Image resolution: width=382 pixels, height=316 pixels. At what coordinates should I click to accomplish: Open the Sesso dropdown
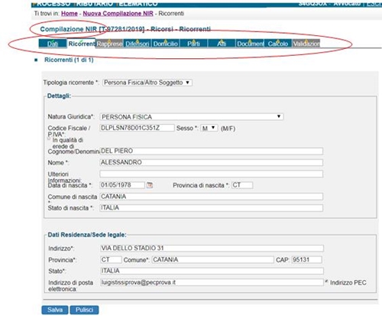click(209, 129)
